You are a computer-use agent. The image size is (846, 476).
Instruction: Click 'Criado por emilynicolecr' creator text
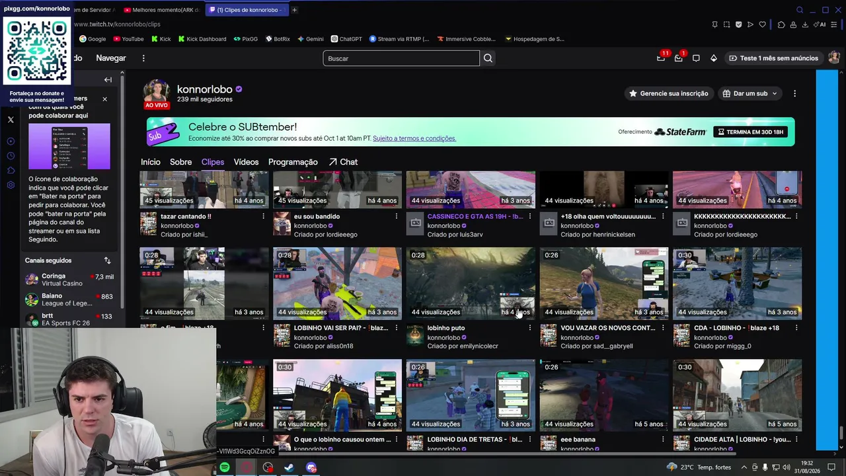coord(463,346)
